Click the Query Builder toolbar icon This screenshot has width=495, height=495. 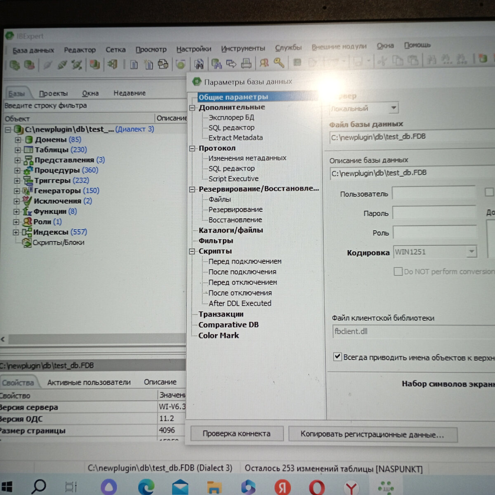tap(163, 64)
